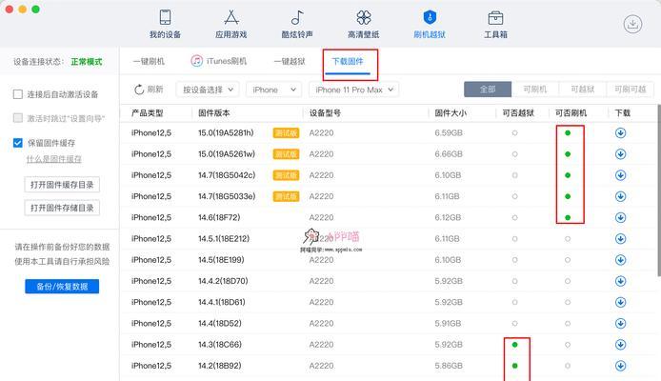Click the 5.91GB size cell
The width and height of the screenshot is (661, 381).
tap(449, 323)
